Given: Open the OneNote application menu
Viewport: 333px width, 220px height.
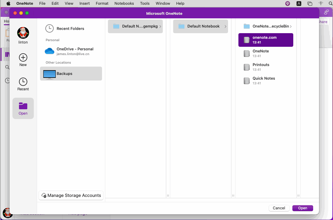Looking at the screenshot, I should [x=25, y=3].
